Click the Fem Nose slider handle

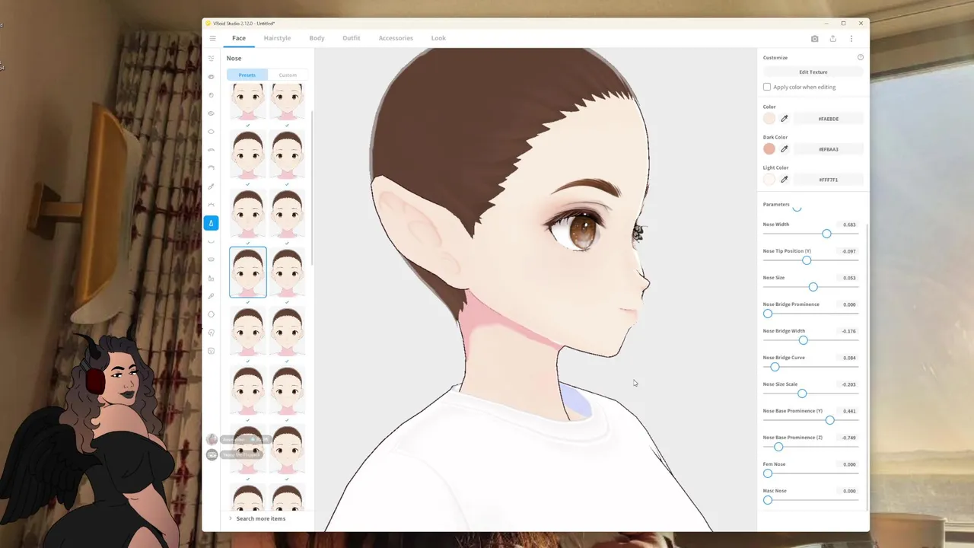(768, 473)
